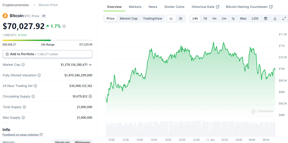Enable LOG scale on chart
Viewport: 288px width, 143px height.
(x=255, y=19)
